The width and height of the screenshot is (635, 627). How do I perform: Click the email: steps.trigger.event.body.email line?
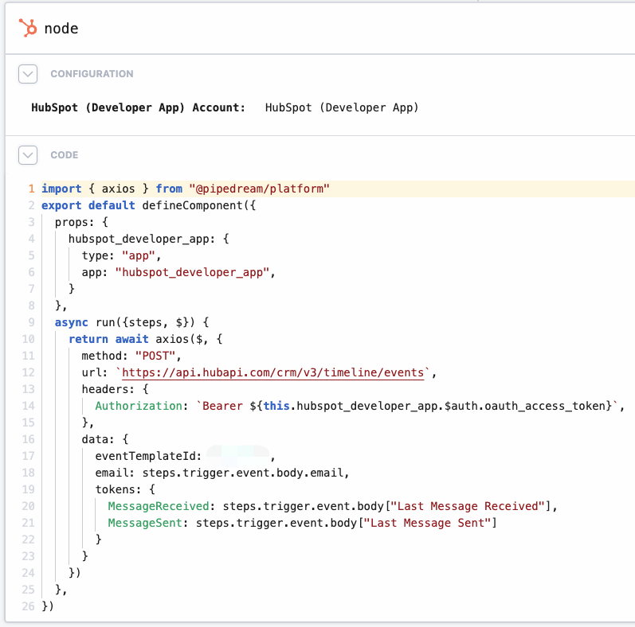(222, 473)
